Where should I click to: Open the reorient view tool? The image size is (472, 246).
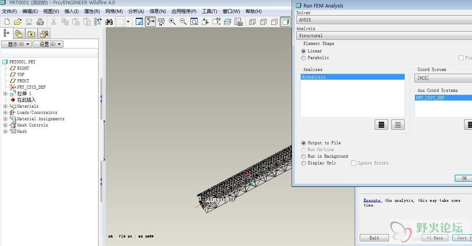(x=205, y=22)
